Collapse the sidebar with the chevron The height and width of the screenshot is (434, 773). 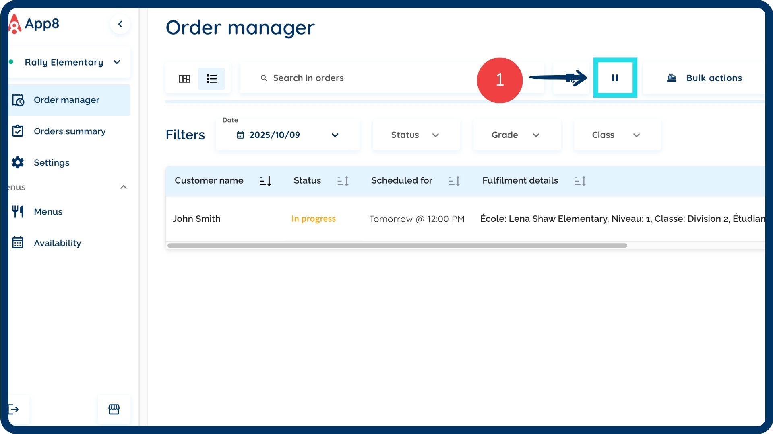pos(120,24)
